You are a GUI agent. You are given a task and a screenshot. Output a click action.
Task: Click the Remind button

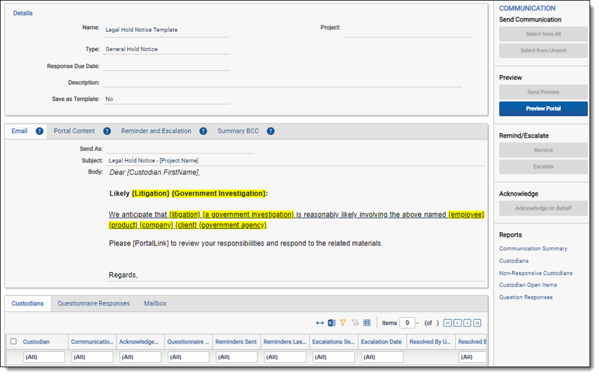pos(543,150)
